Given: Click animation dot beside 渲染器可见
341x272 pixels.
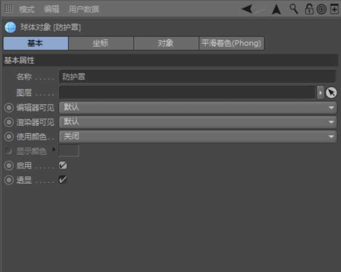Looking at the screenshot, I should 9,122.
